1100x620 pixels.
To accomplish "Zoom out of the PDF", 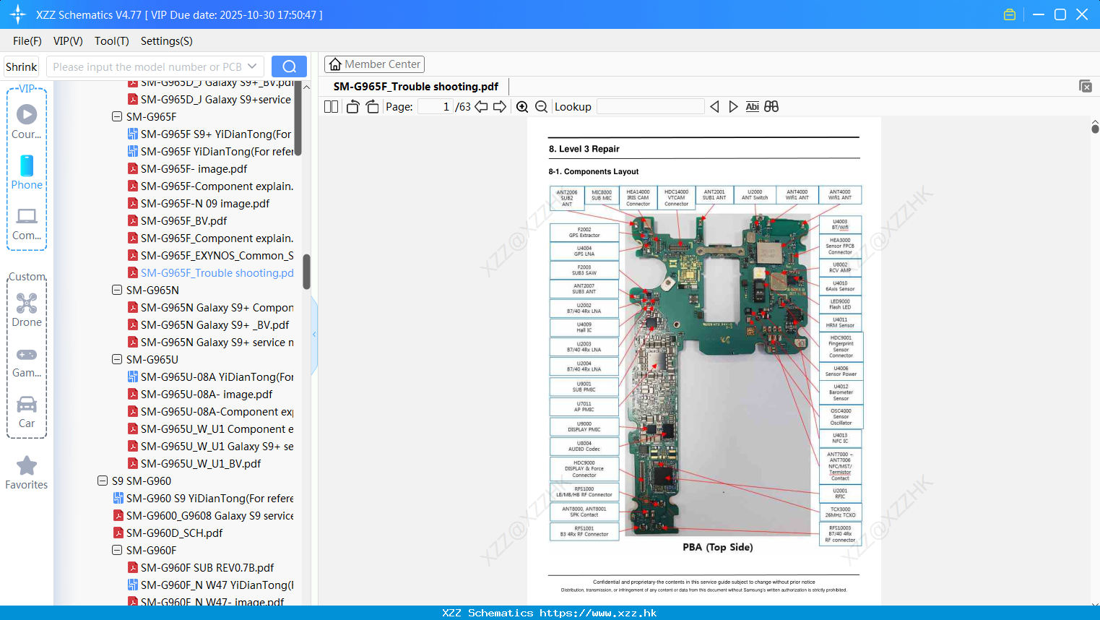I will click(542, 107).
